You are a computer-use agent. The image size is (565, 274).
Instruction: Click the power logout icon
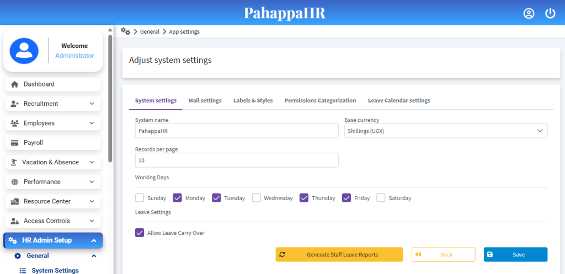[x=550, y=14]
